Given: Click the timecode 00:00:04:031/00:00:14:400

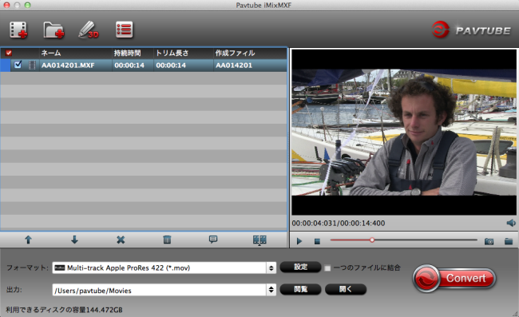Looking at the screenshot, I should point(339,224).
